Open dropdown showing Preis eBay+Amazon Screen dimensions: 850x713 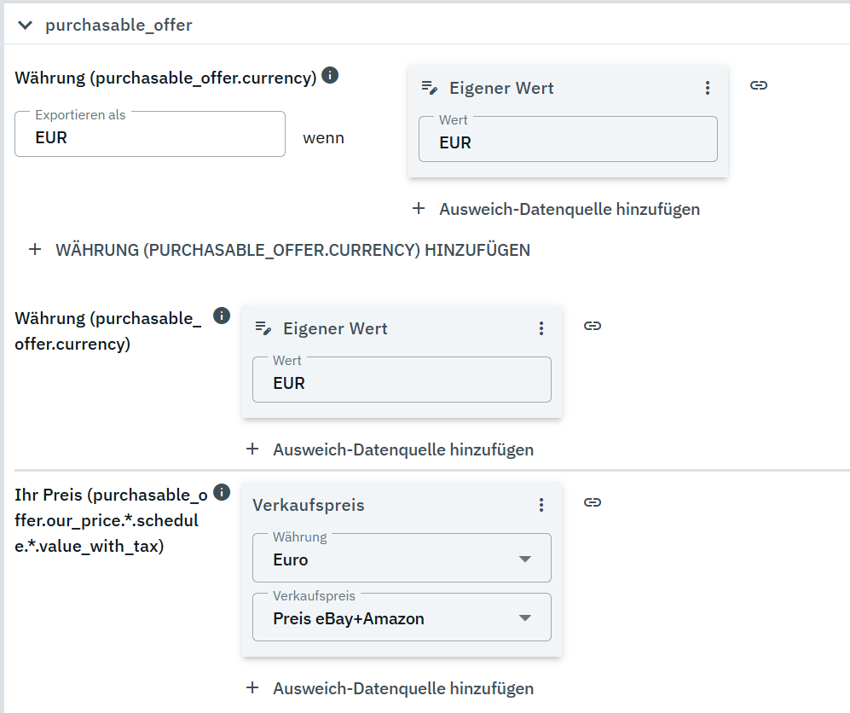[x=402, y=618]
